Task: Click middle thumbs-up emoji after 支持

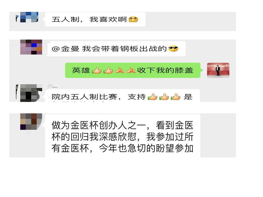Action: tap(164, 97)
